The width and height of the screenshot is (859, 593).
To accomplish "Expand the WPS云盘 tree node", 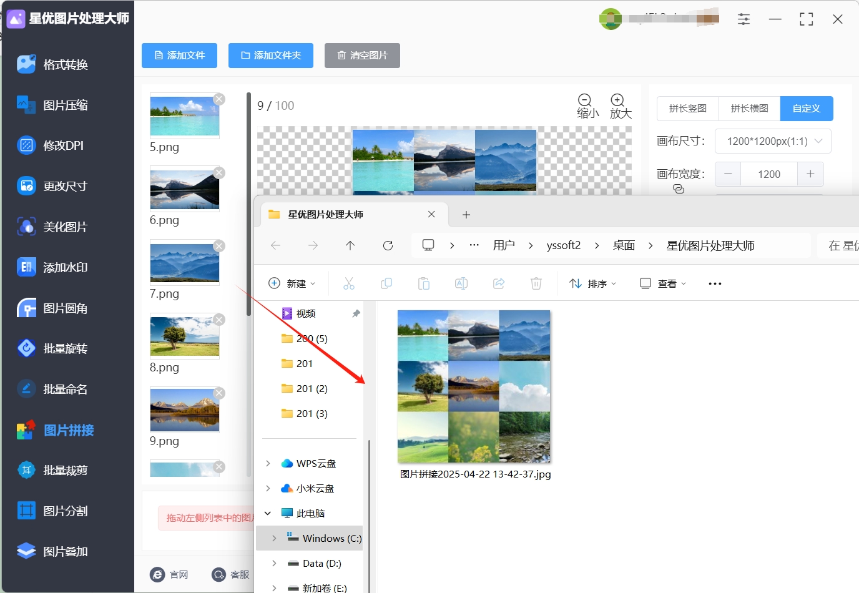I will (x=268, y=463).
